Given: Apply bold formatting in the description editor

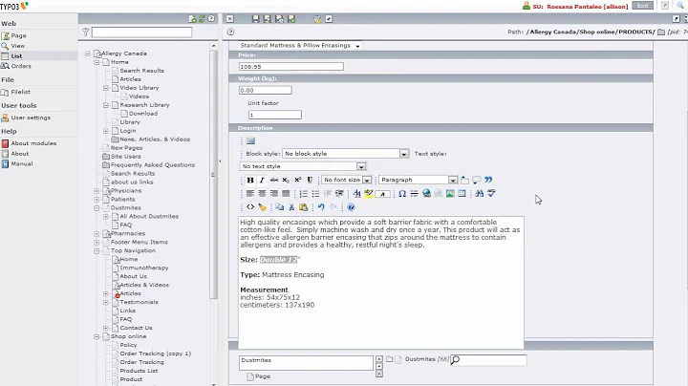Looking at the screenshot, I should tap(250, 180).
